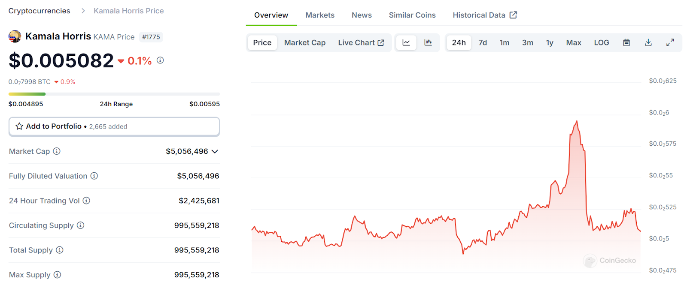Screen dimensions: 687x282
Task: Go to Cryptocurrencies breadcrumb link
Action: tap(40, 11)
